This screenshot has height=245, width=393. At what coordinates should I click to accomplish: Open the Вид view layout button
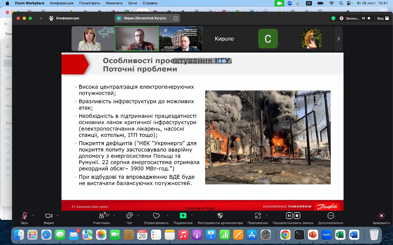[382, 18]
